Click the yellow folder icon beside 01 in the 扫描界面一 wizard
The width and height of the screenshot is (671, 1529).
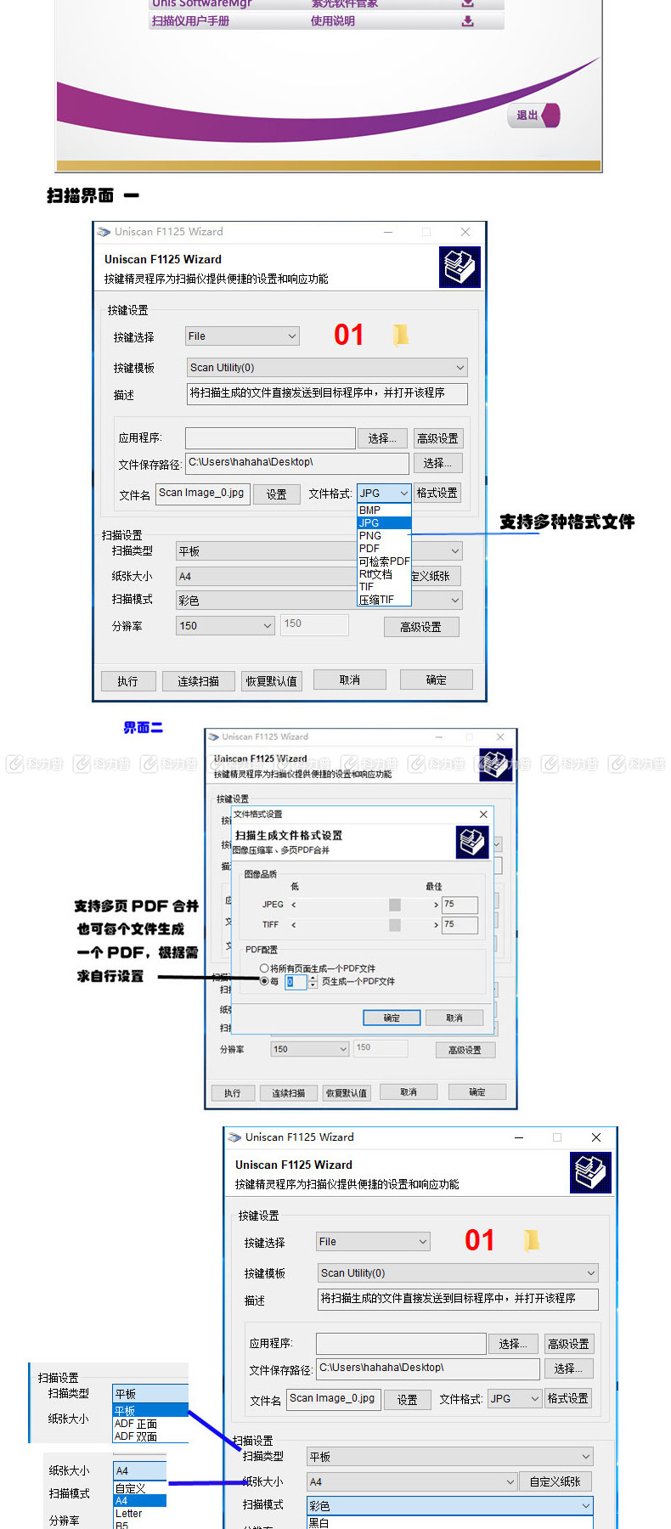pos(400,335)
